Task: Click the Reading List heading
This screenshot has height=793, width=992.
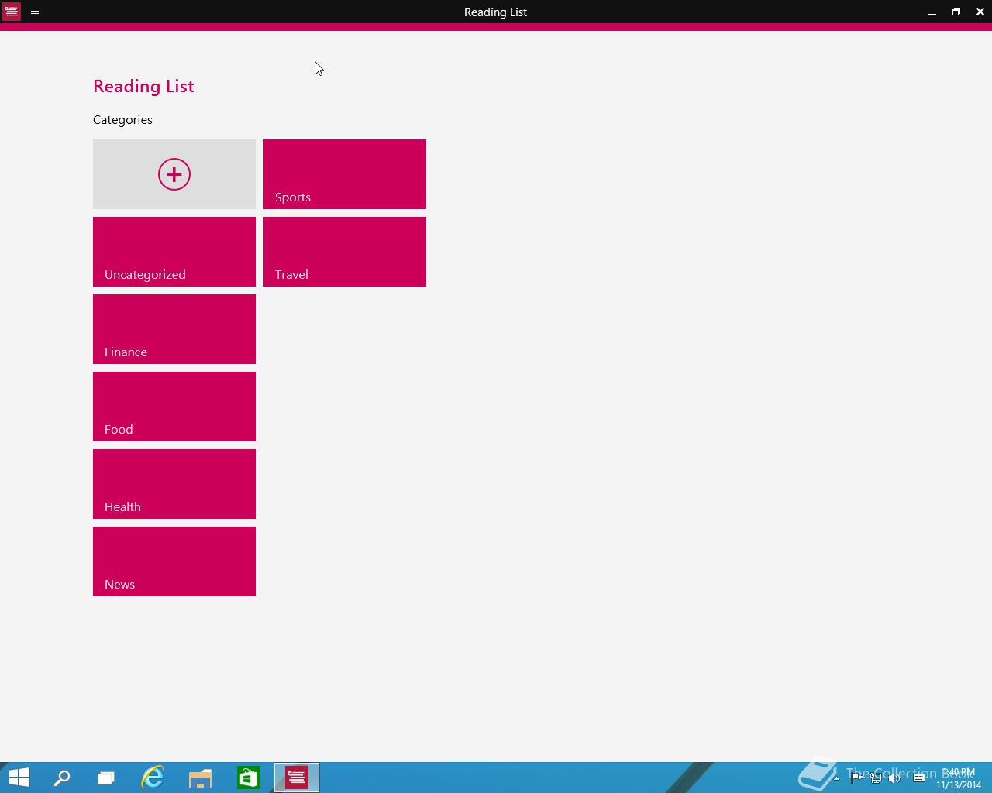Action: (x=143, y=86)
